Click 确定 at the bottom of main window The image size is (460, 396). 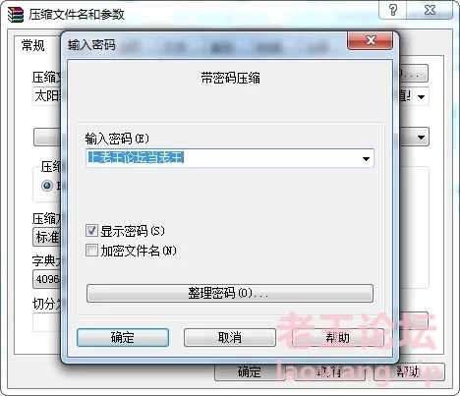pos(249,372)
